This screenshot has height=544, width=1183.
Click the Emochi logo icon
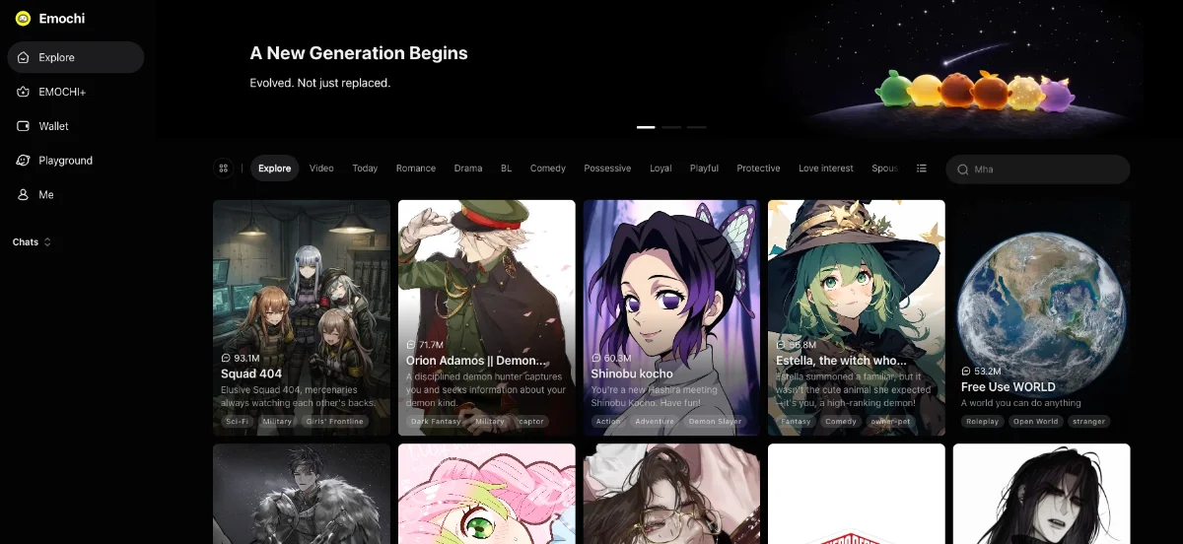(x=24, y=18)
